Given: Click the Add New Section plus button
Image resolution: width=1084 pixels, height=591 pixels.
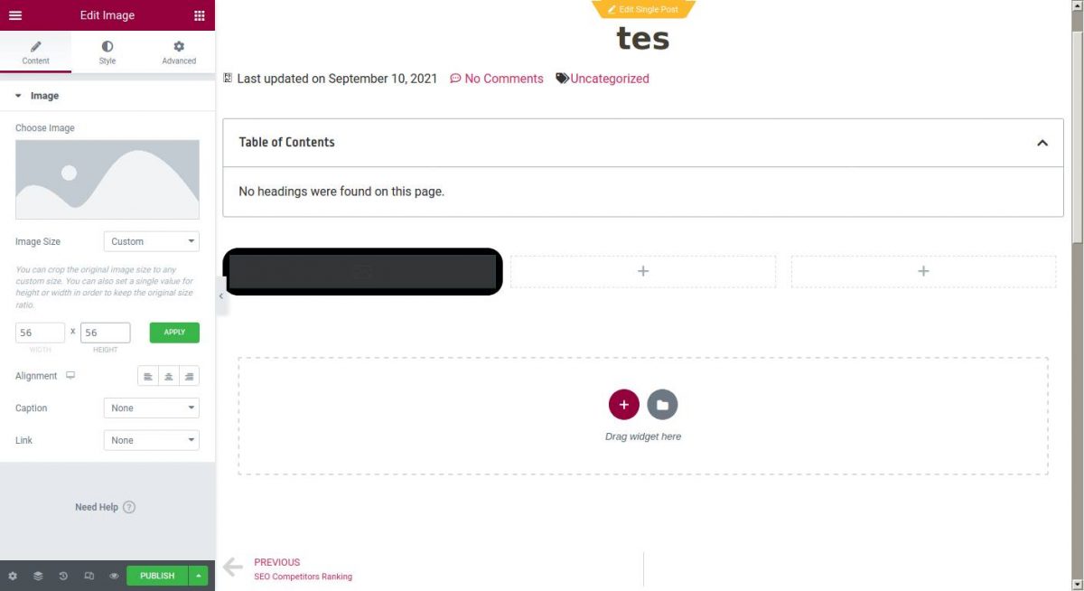Looking at the screenshot, I should pos(623,405).
